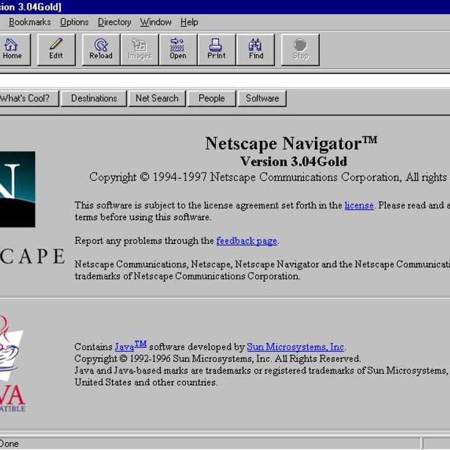
Task: Expand the Directory menu
Action: point(114,22)
